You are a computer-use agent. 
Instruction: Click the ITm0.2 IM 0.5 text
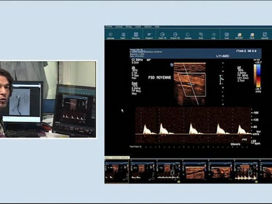(x=246, y=51)
